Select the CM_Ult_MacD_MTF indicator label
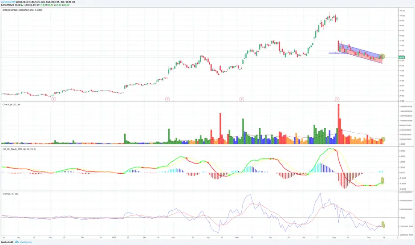Image resolution: width=415 pixels, height=245 pixels. pyautogui.click(x=19, y=149)
